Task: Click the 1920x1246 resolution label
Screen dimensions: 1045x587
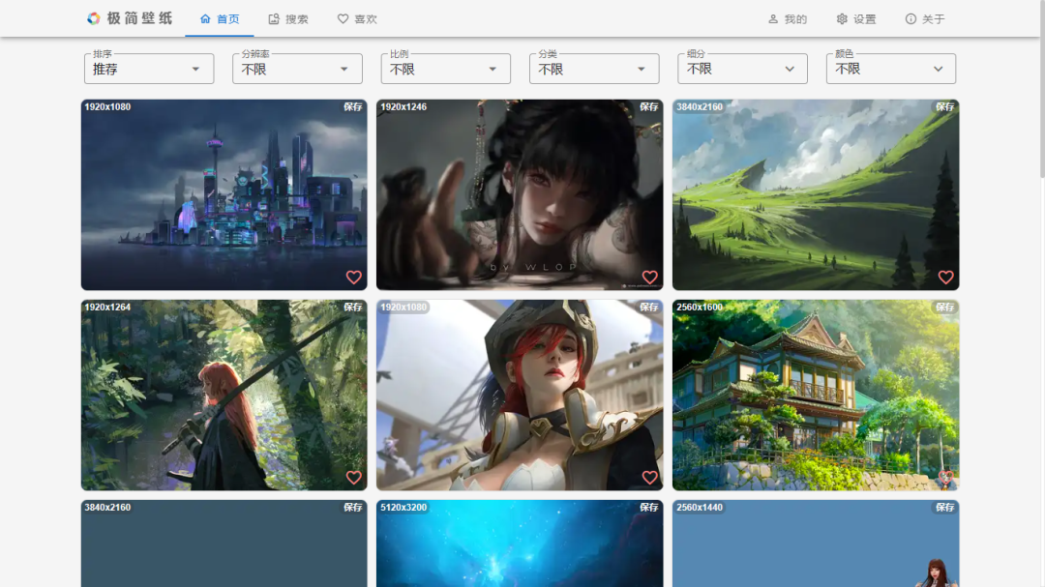Action: click(403, 106)
